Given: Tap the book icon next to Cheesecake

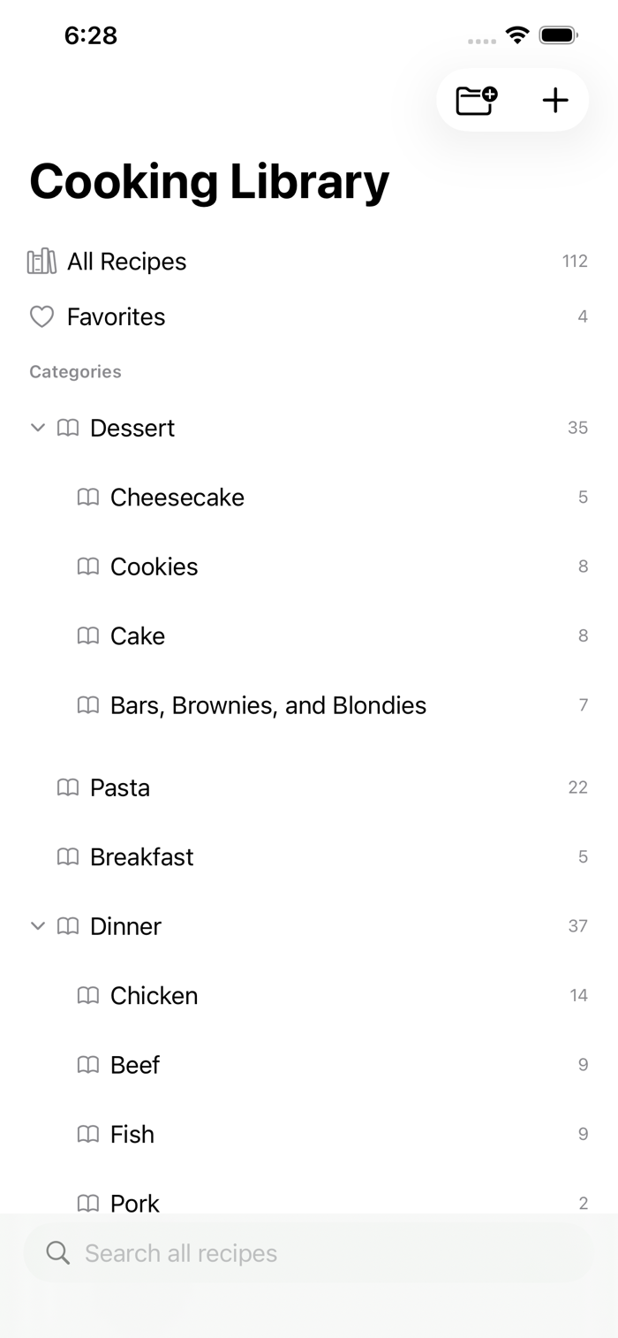Looking at the screenshot, I should click(x=88, y=498).
